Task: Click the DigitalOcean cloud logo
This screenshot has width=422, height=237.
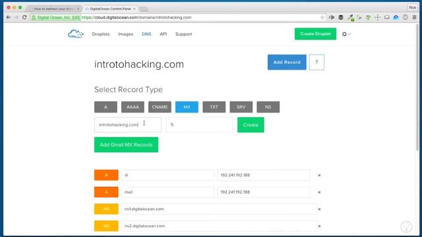Action: (x=76, y=34)
